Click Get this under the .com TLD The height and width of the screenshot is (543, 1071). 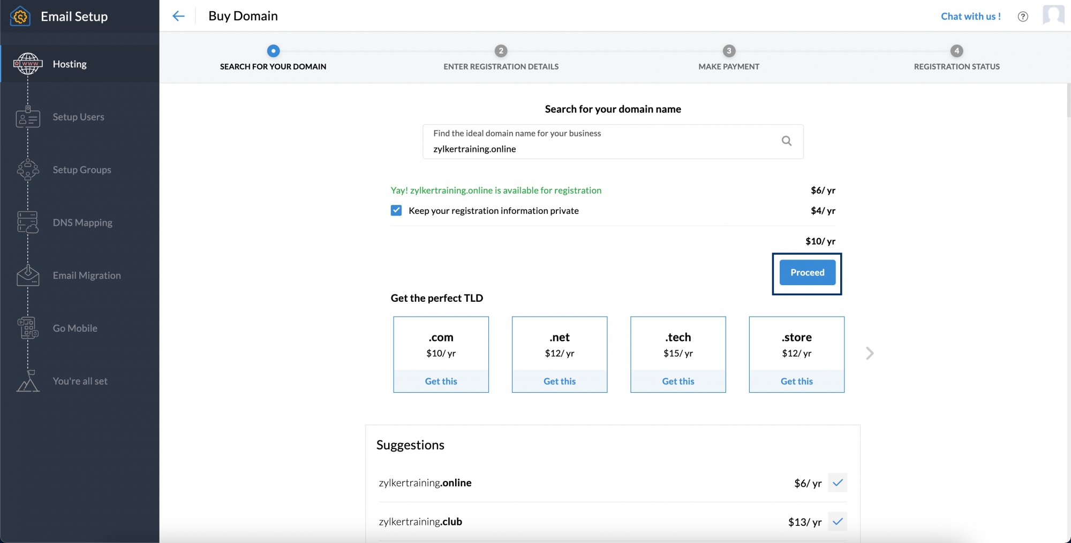click(x=441, y=381)
